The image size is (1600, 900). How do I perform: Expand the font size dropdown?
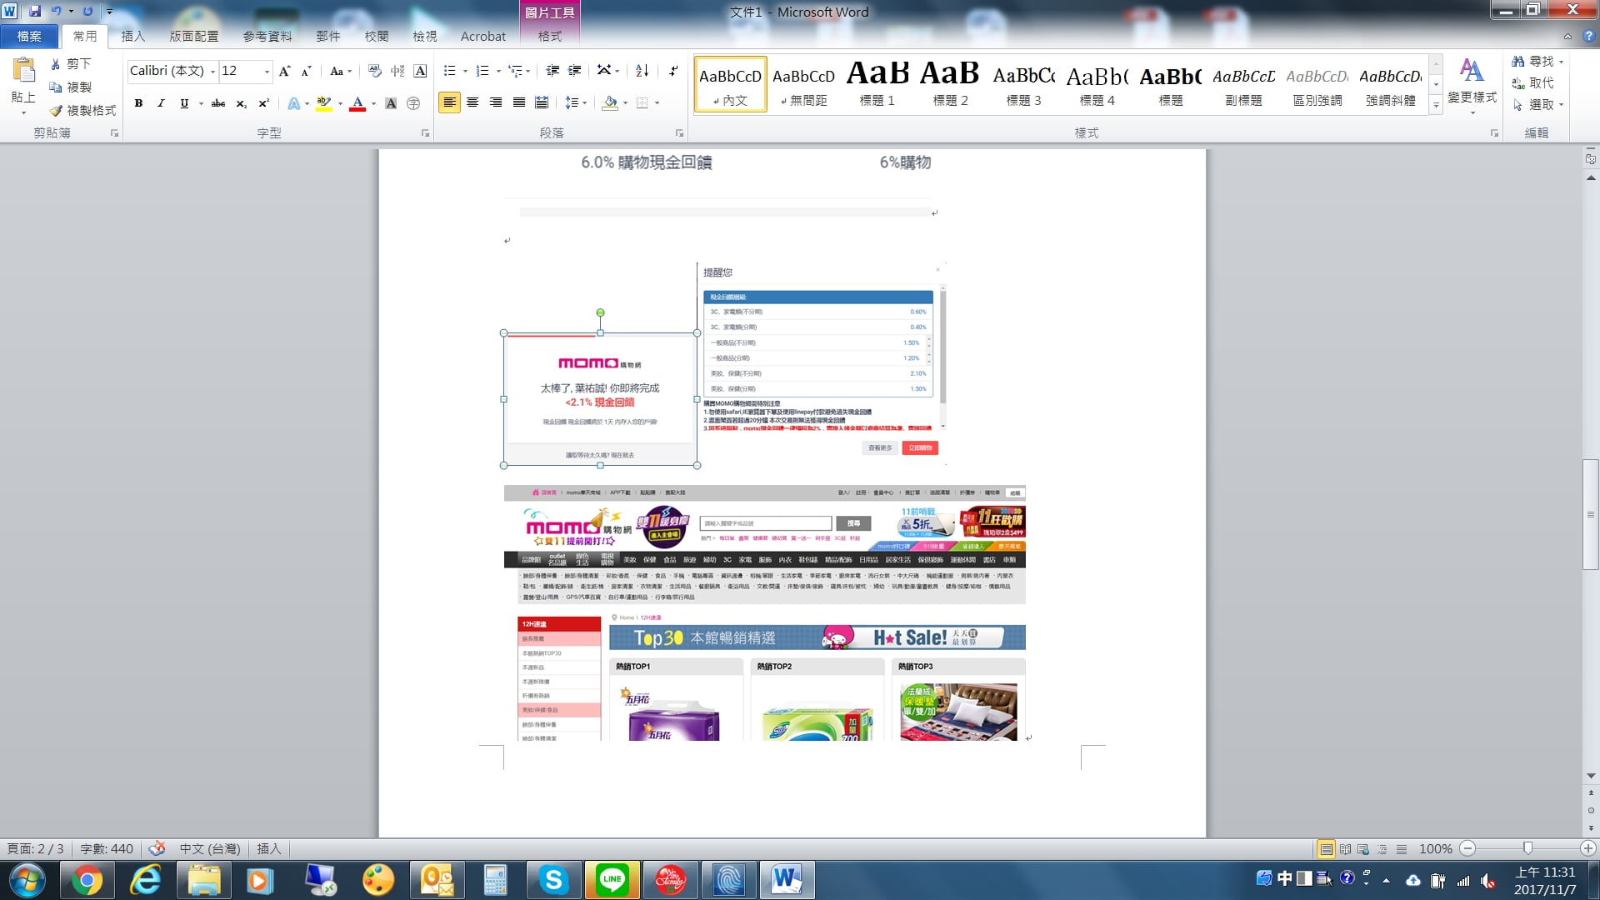[267, 71]
